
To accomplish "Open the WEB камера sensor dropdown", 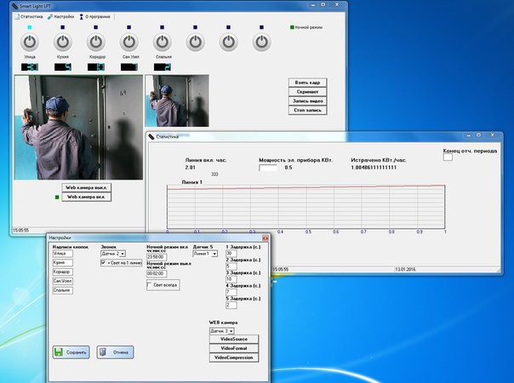I will [229, 330].
